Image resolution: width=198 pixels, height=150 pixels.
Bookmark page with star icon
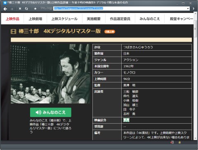point(35,9)
